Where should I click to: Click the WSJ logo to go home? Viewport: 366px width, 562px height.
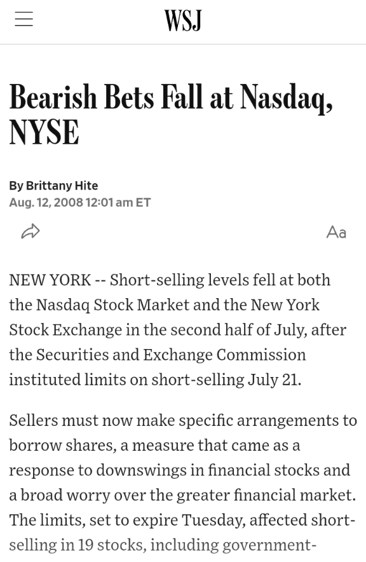(x=183, y=20)
